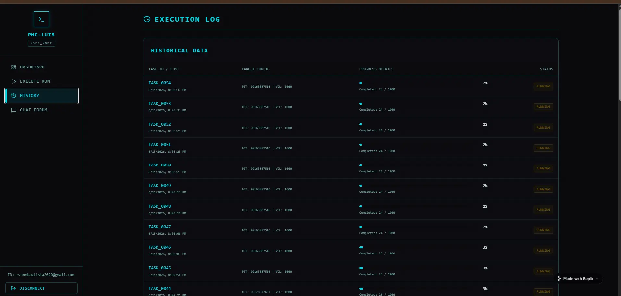Click RUNNING status badge for TASK_0046
The width and height of the screenshot is (621, 296).
pyautogui.click(x=543, y=251)
